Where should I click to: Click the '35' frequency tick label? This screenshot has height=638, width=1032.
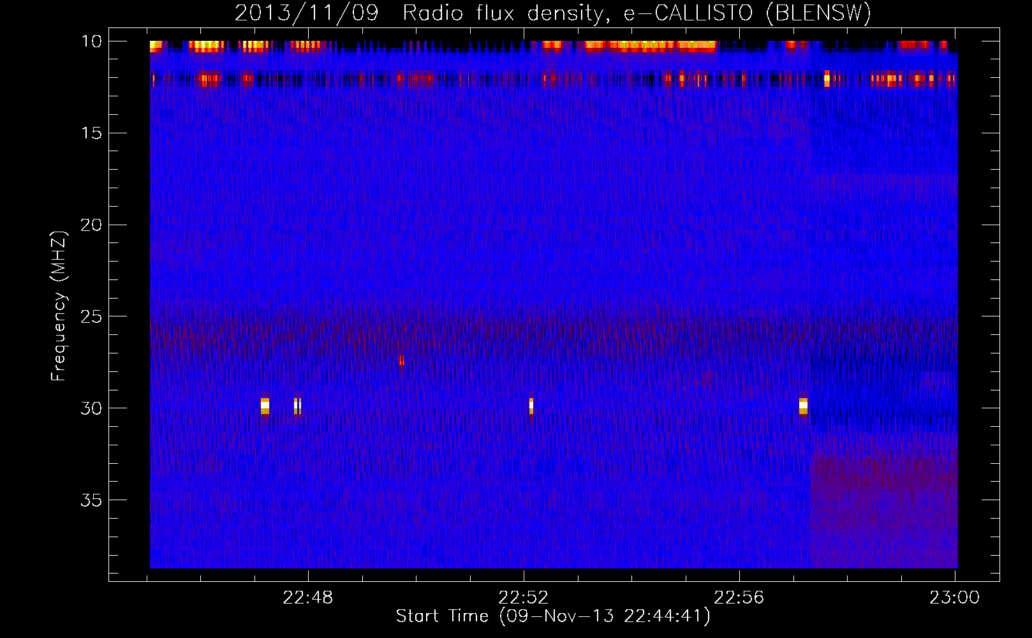(x=91, y=500)
